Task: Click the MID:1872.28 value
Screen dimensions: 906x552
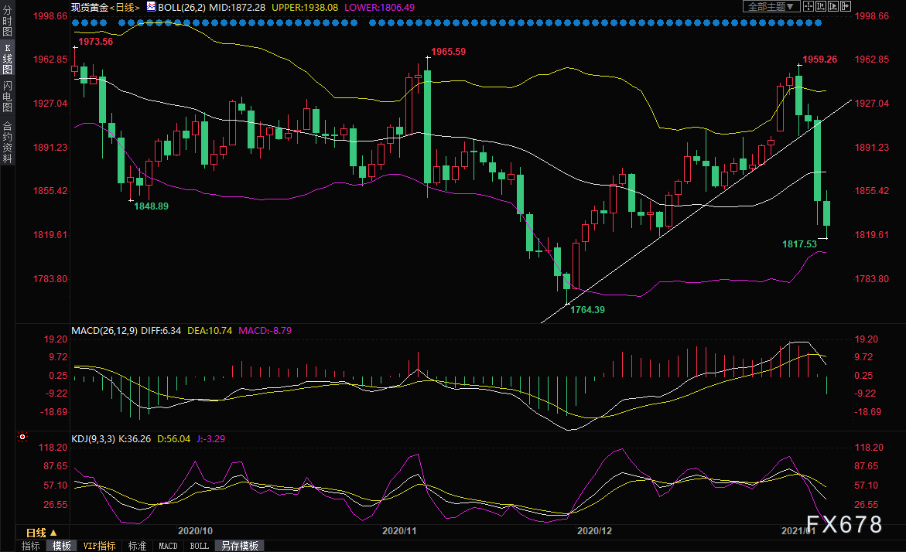Action: 238,8
